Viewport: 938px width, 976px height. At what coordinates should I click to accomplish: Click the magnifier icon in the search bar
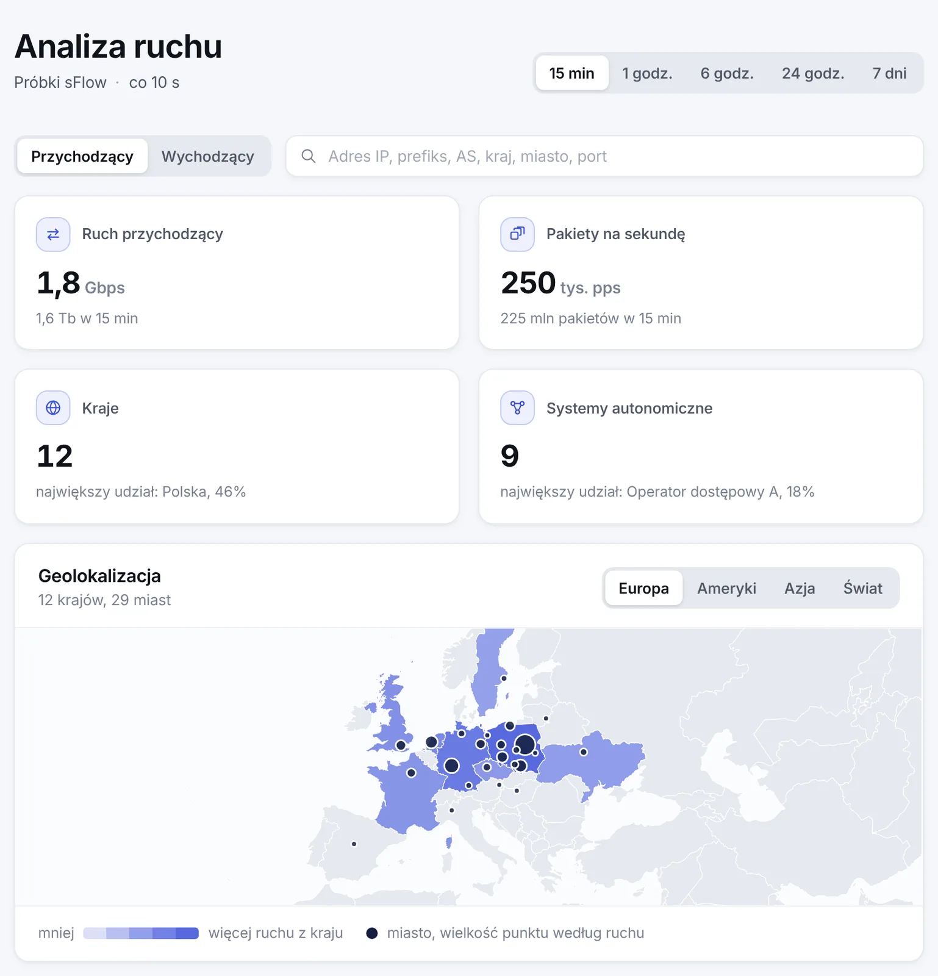[x=309, y=156]
